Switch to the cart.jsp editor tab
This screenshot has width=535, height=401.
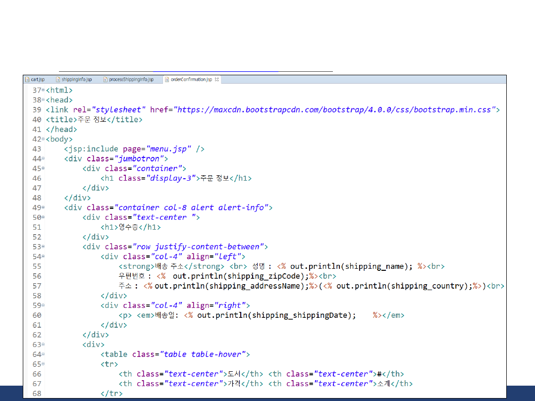pyautogui.click(x=38, y=80)
